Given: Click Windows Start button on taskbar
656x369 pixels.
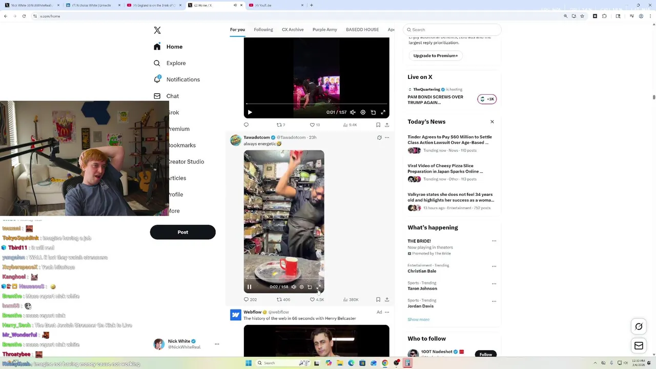Looking at the screenshot, I should click(x=249, y=363).
